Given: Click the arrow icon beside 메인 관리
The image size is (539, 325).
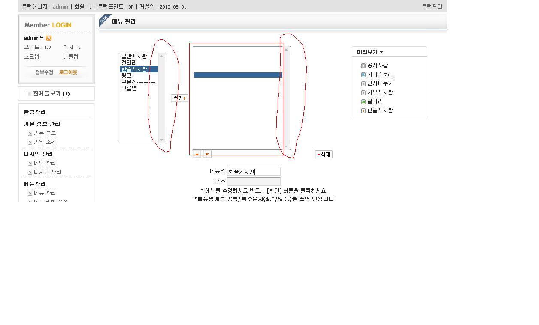Looking at the screenshot, I should 30,163.
